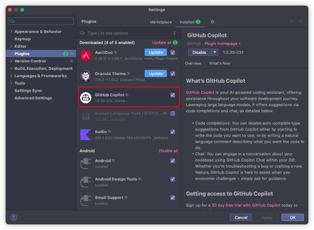
Task: Uncheck the Dracula Theme plugin
Action: coord(173,74)
